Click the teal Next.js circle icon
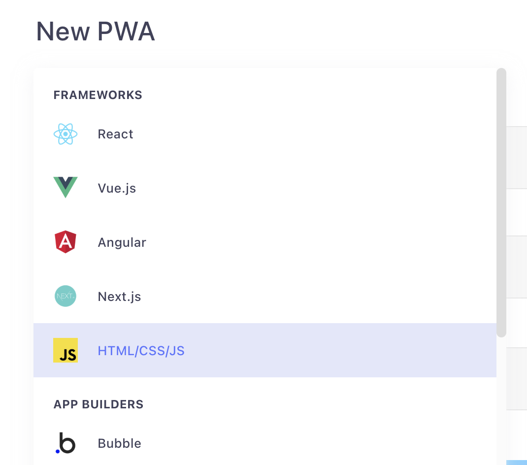The width and height of the screenshot is (527, 465). pos(66,296)
